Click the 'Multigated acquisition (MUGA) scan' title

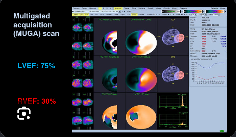coord(36,25)
